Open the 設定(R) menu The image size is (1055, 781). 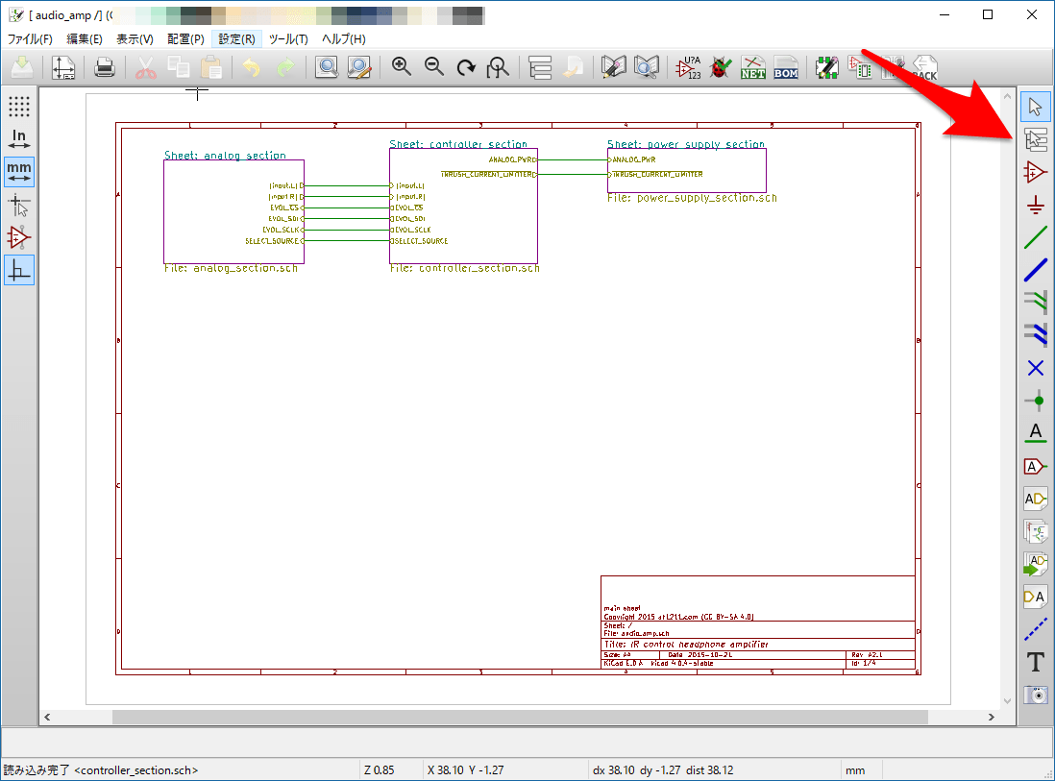(x=236, y=39)
